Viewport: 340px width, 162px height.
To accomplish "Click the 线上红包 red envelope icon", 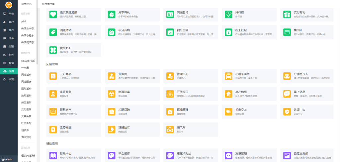I will pyautogui.click(x=228, y=32).
